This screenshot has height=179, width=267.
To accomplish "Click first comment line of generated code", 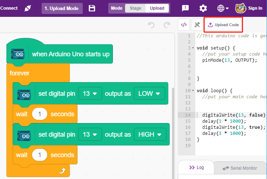I will point(232,36).
